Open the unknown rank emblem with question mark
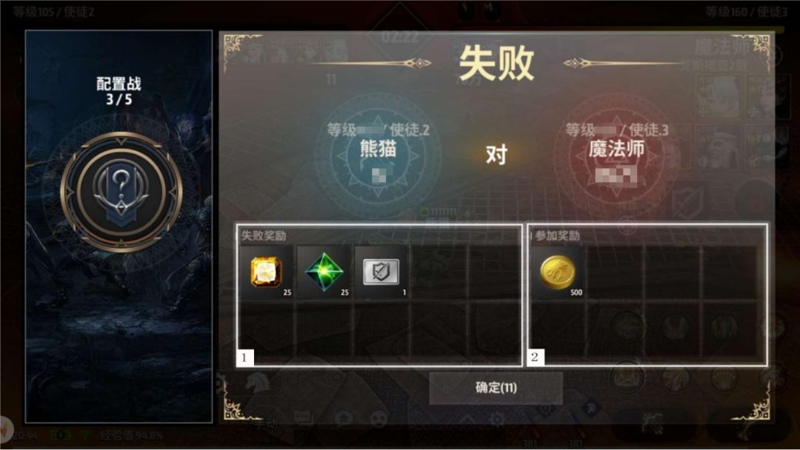The width and height of the screenshot is (800, 450). tap(121, 192)
